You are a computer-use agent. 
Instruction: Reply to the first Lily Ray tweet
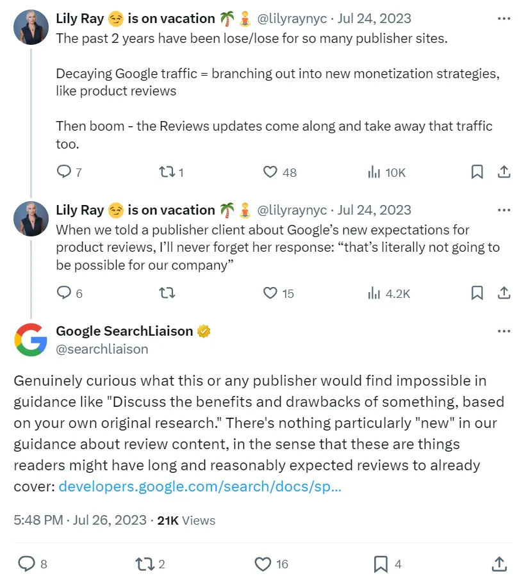[x=64, y=172]
